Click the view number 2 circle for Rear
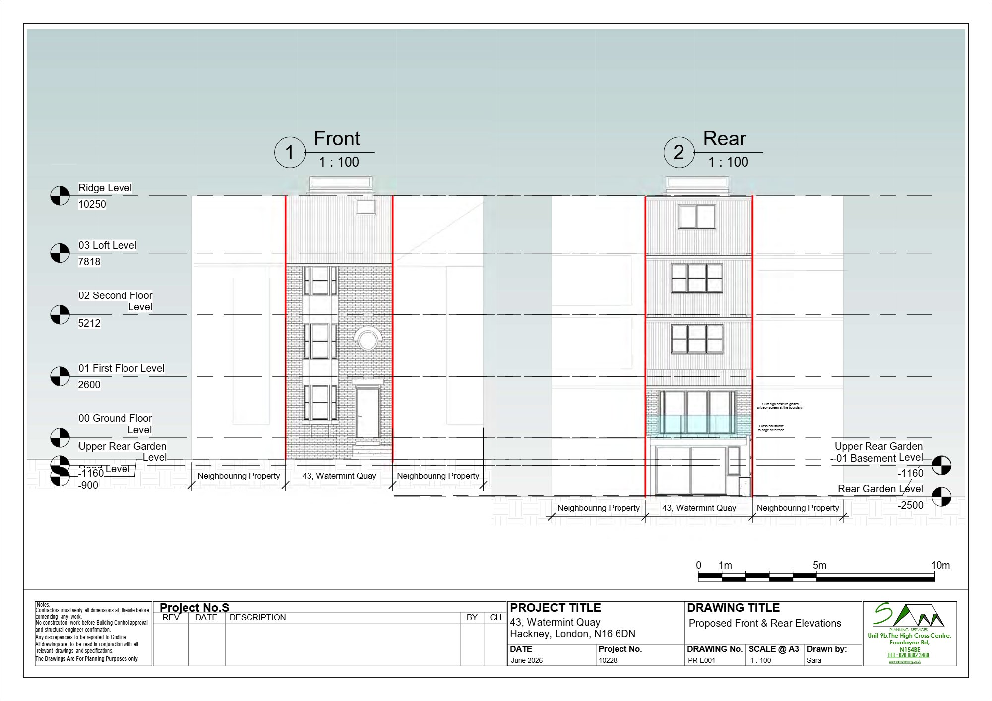This screenshot has height=701, width=992. (679, 152)
